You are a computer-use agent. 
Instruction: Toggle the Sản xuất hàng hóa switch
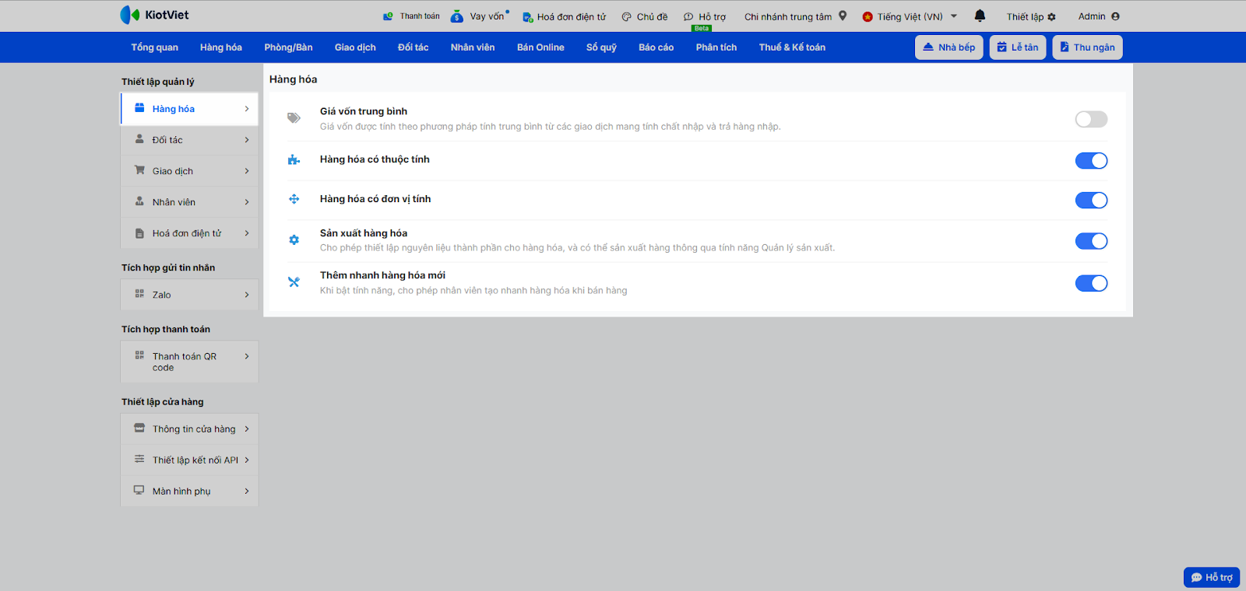pos(1091,241)
